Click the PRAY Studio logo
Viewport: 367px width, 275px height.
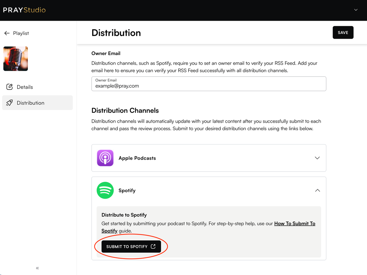click(x=24, y=10)
